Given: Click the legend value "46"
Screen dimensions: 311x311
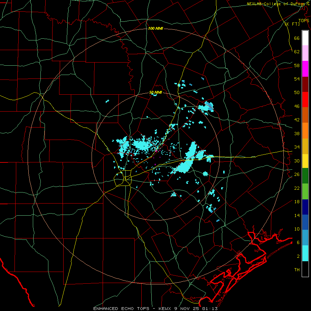Looking at the screenshot, I should coord(297,106).
